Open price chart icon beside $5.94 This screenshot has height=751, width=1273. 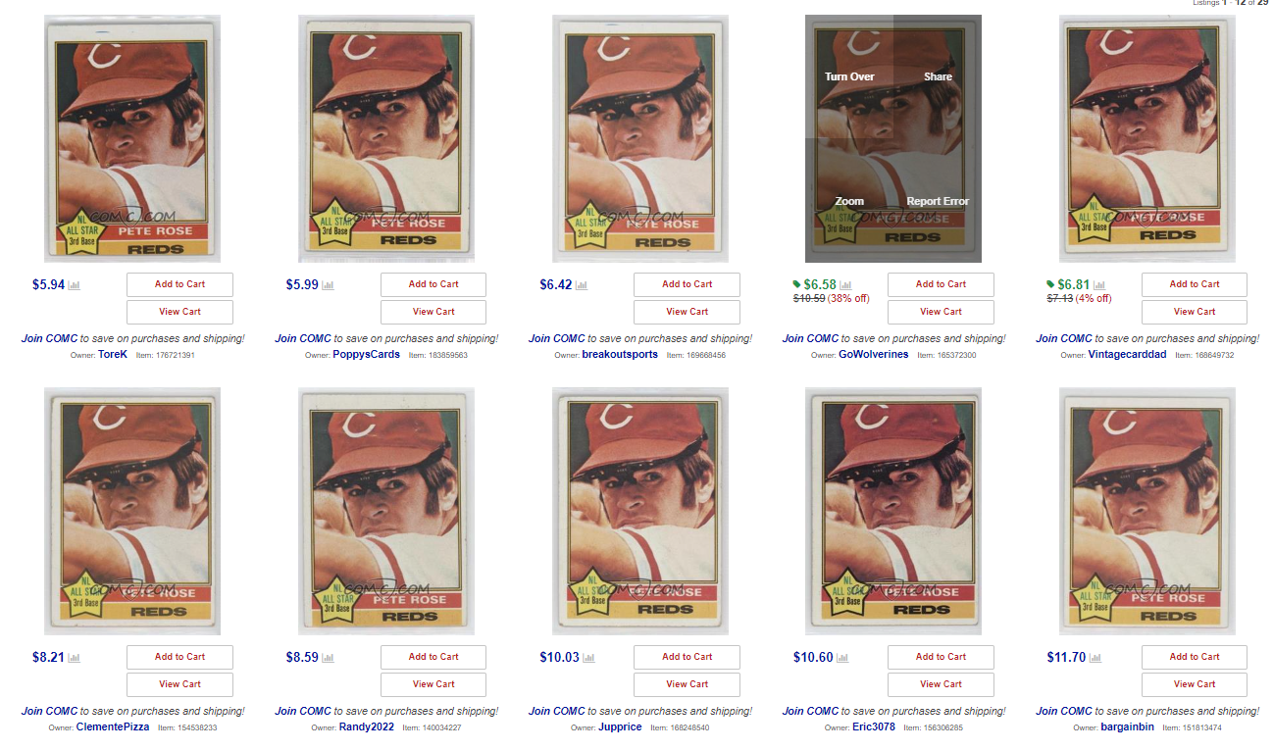coord(74,285)
